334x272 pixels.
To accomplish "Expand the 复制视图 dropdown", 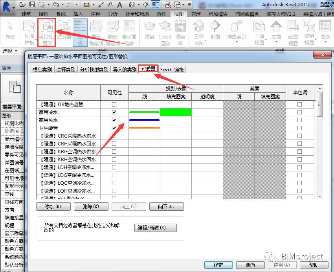I will point(316,40).
